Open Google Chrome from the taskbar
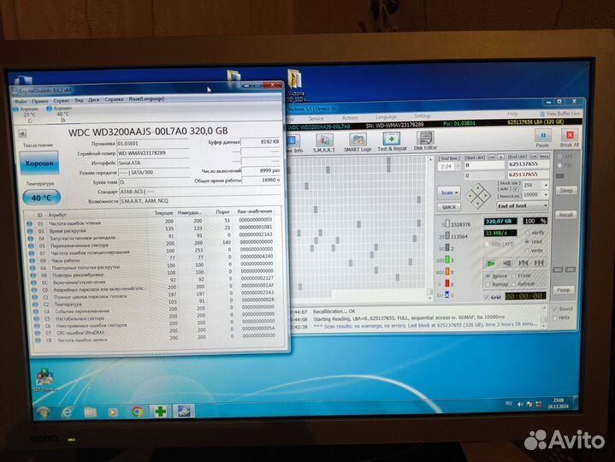 coord(138,412)
